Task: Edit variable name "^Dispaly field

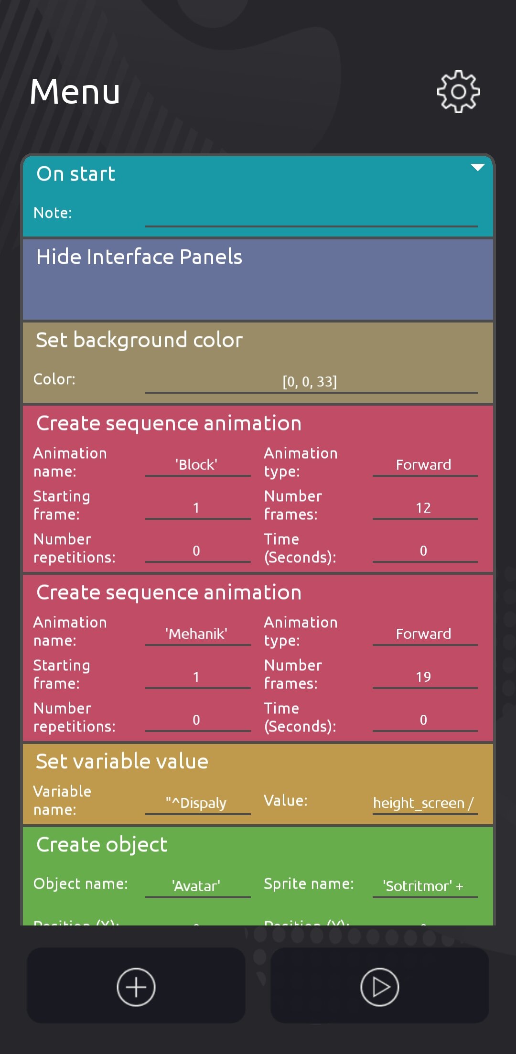Action: click(197, 803)
